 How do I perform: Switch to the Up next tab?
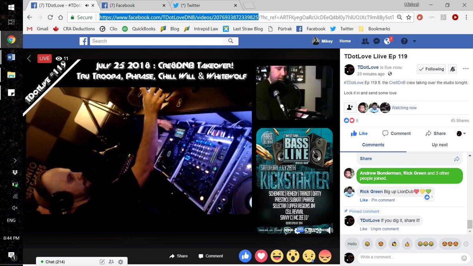click(x=439, y=145)
